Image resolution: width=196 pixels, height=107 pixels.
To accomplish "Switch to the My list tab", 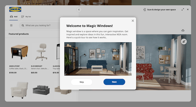I will coord(26,17).
